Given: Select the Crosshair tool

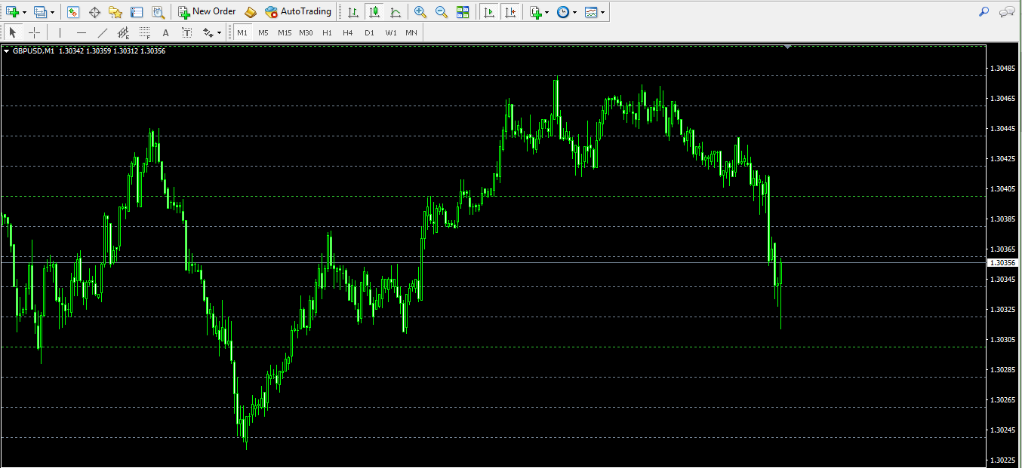Looking at the screenshot, I should tap(34, 32).
